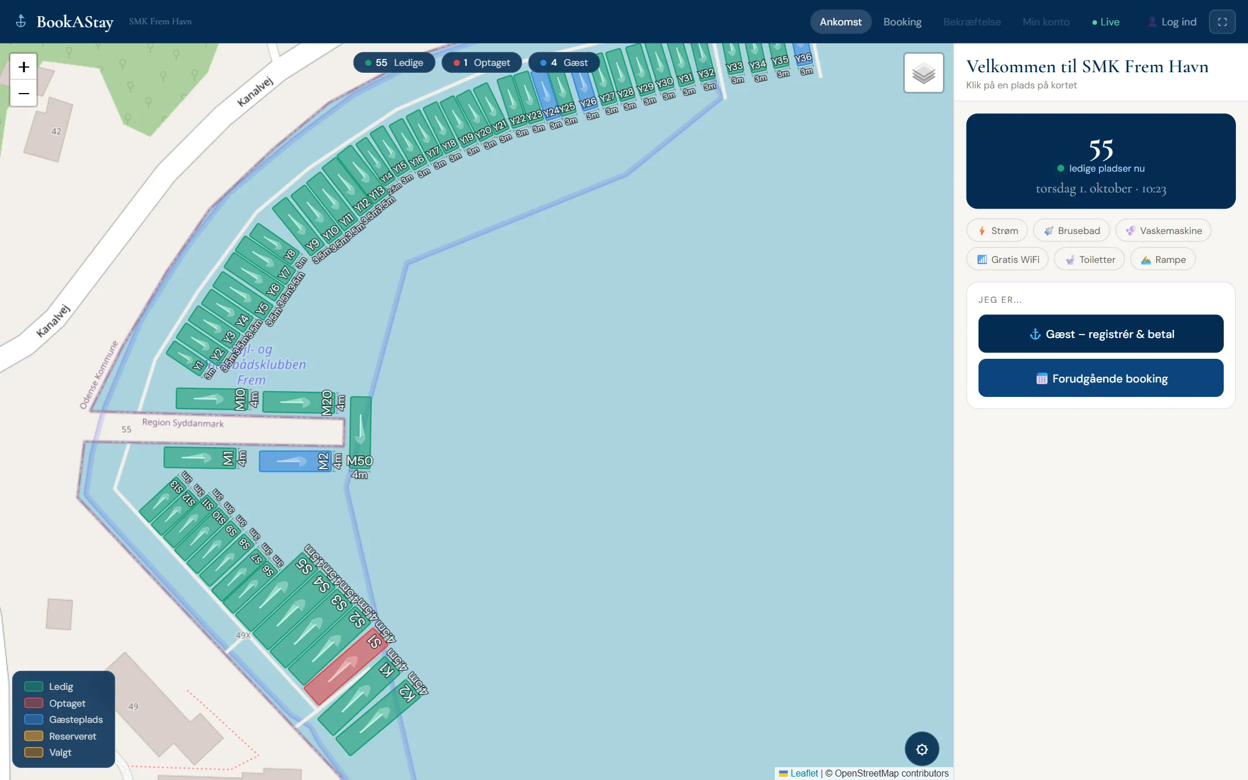This screenshot has width=1248, height=780.
Task: Click the Forudgående booking button
Action: [1101, 378]
